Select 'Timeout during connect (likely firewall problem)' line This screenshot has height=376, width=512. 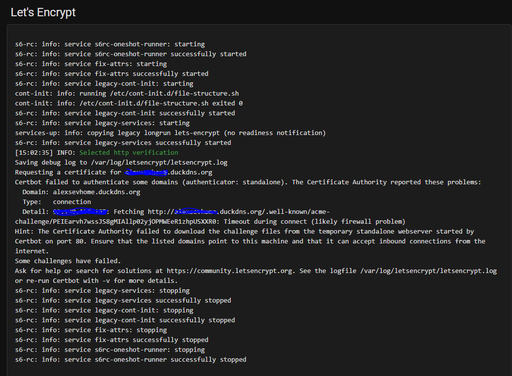[x=210, y=221]
